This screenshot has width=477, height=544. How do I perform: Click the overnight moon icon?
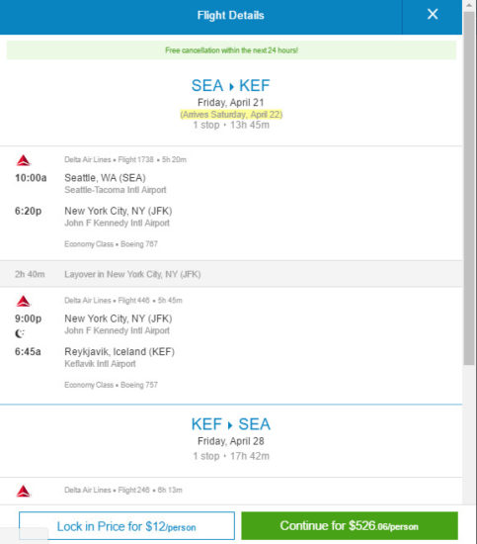[20, 333]
